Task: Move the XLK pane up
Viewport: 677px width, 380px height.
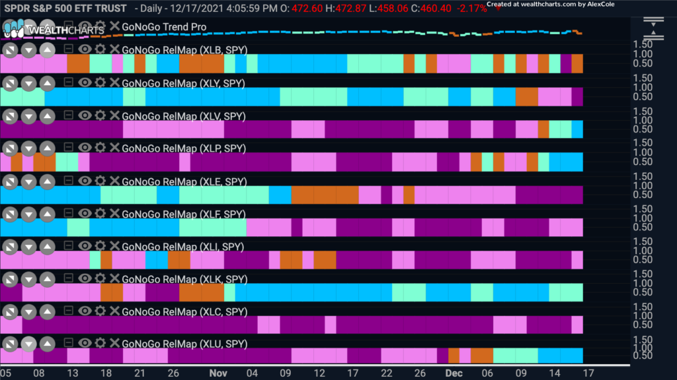Action: click(x=47, y=280)
